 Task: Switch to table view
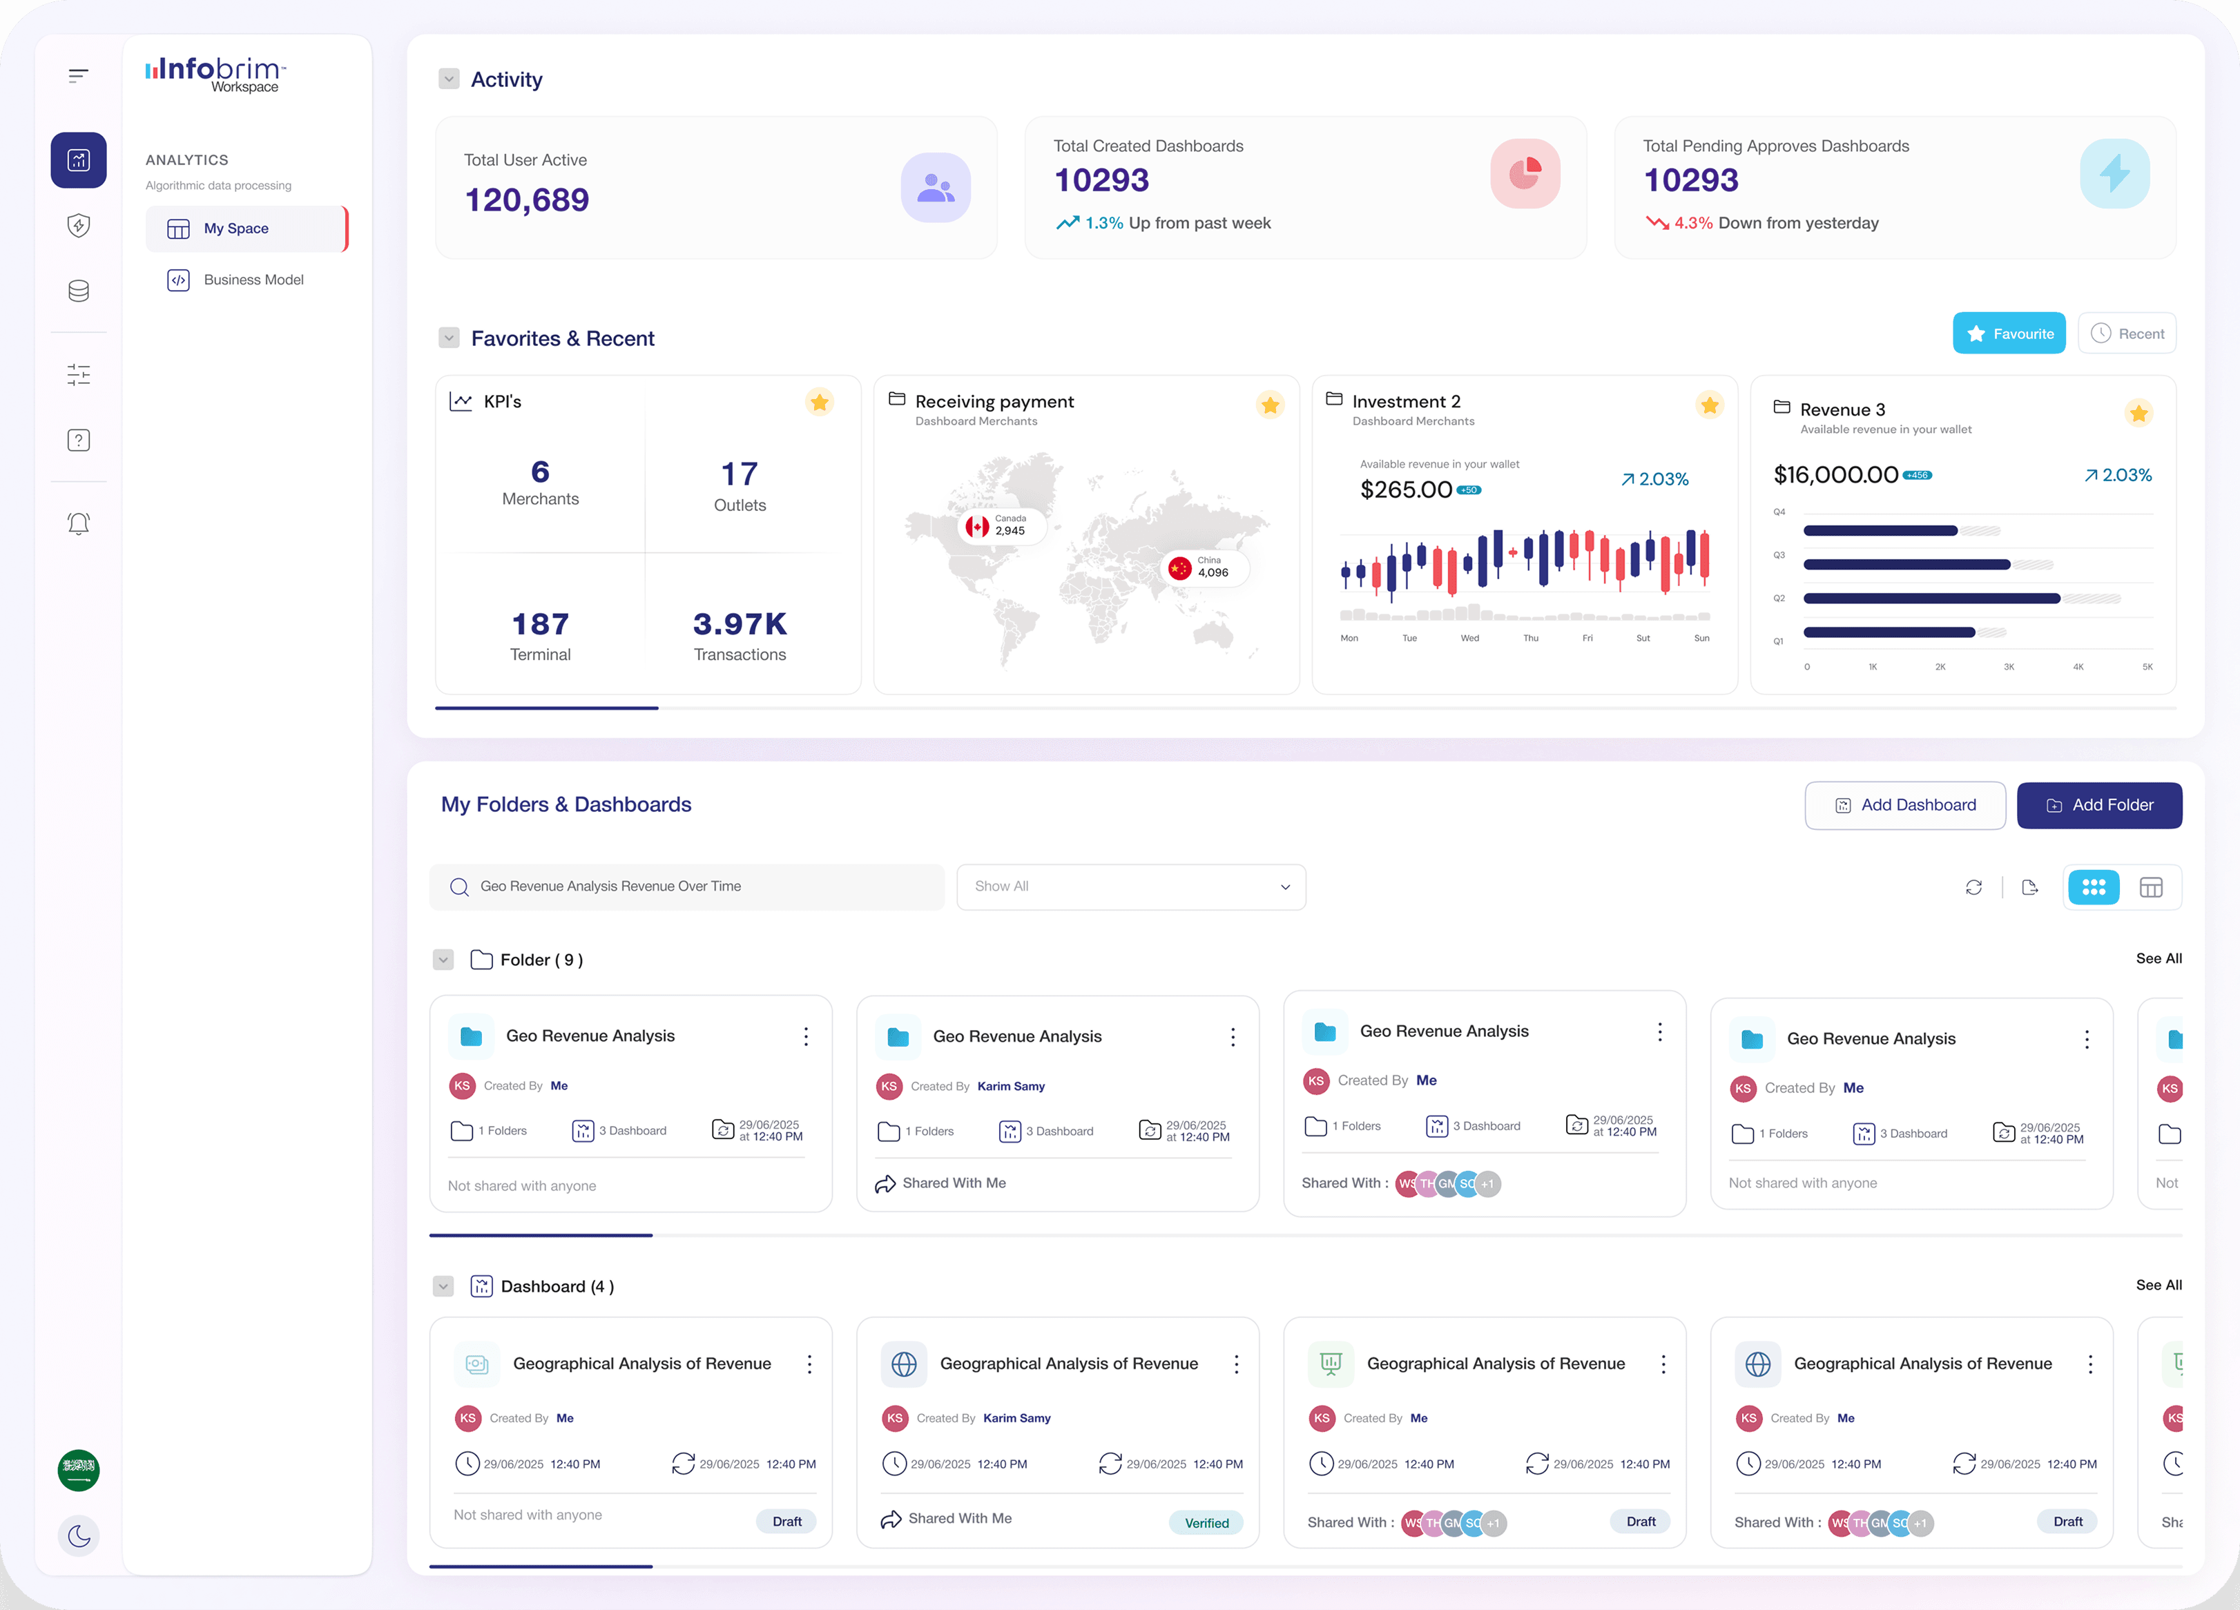tap(2151, 887)
